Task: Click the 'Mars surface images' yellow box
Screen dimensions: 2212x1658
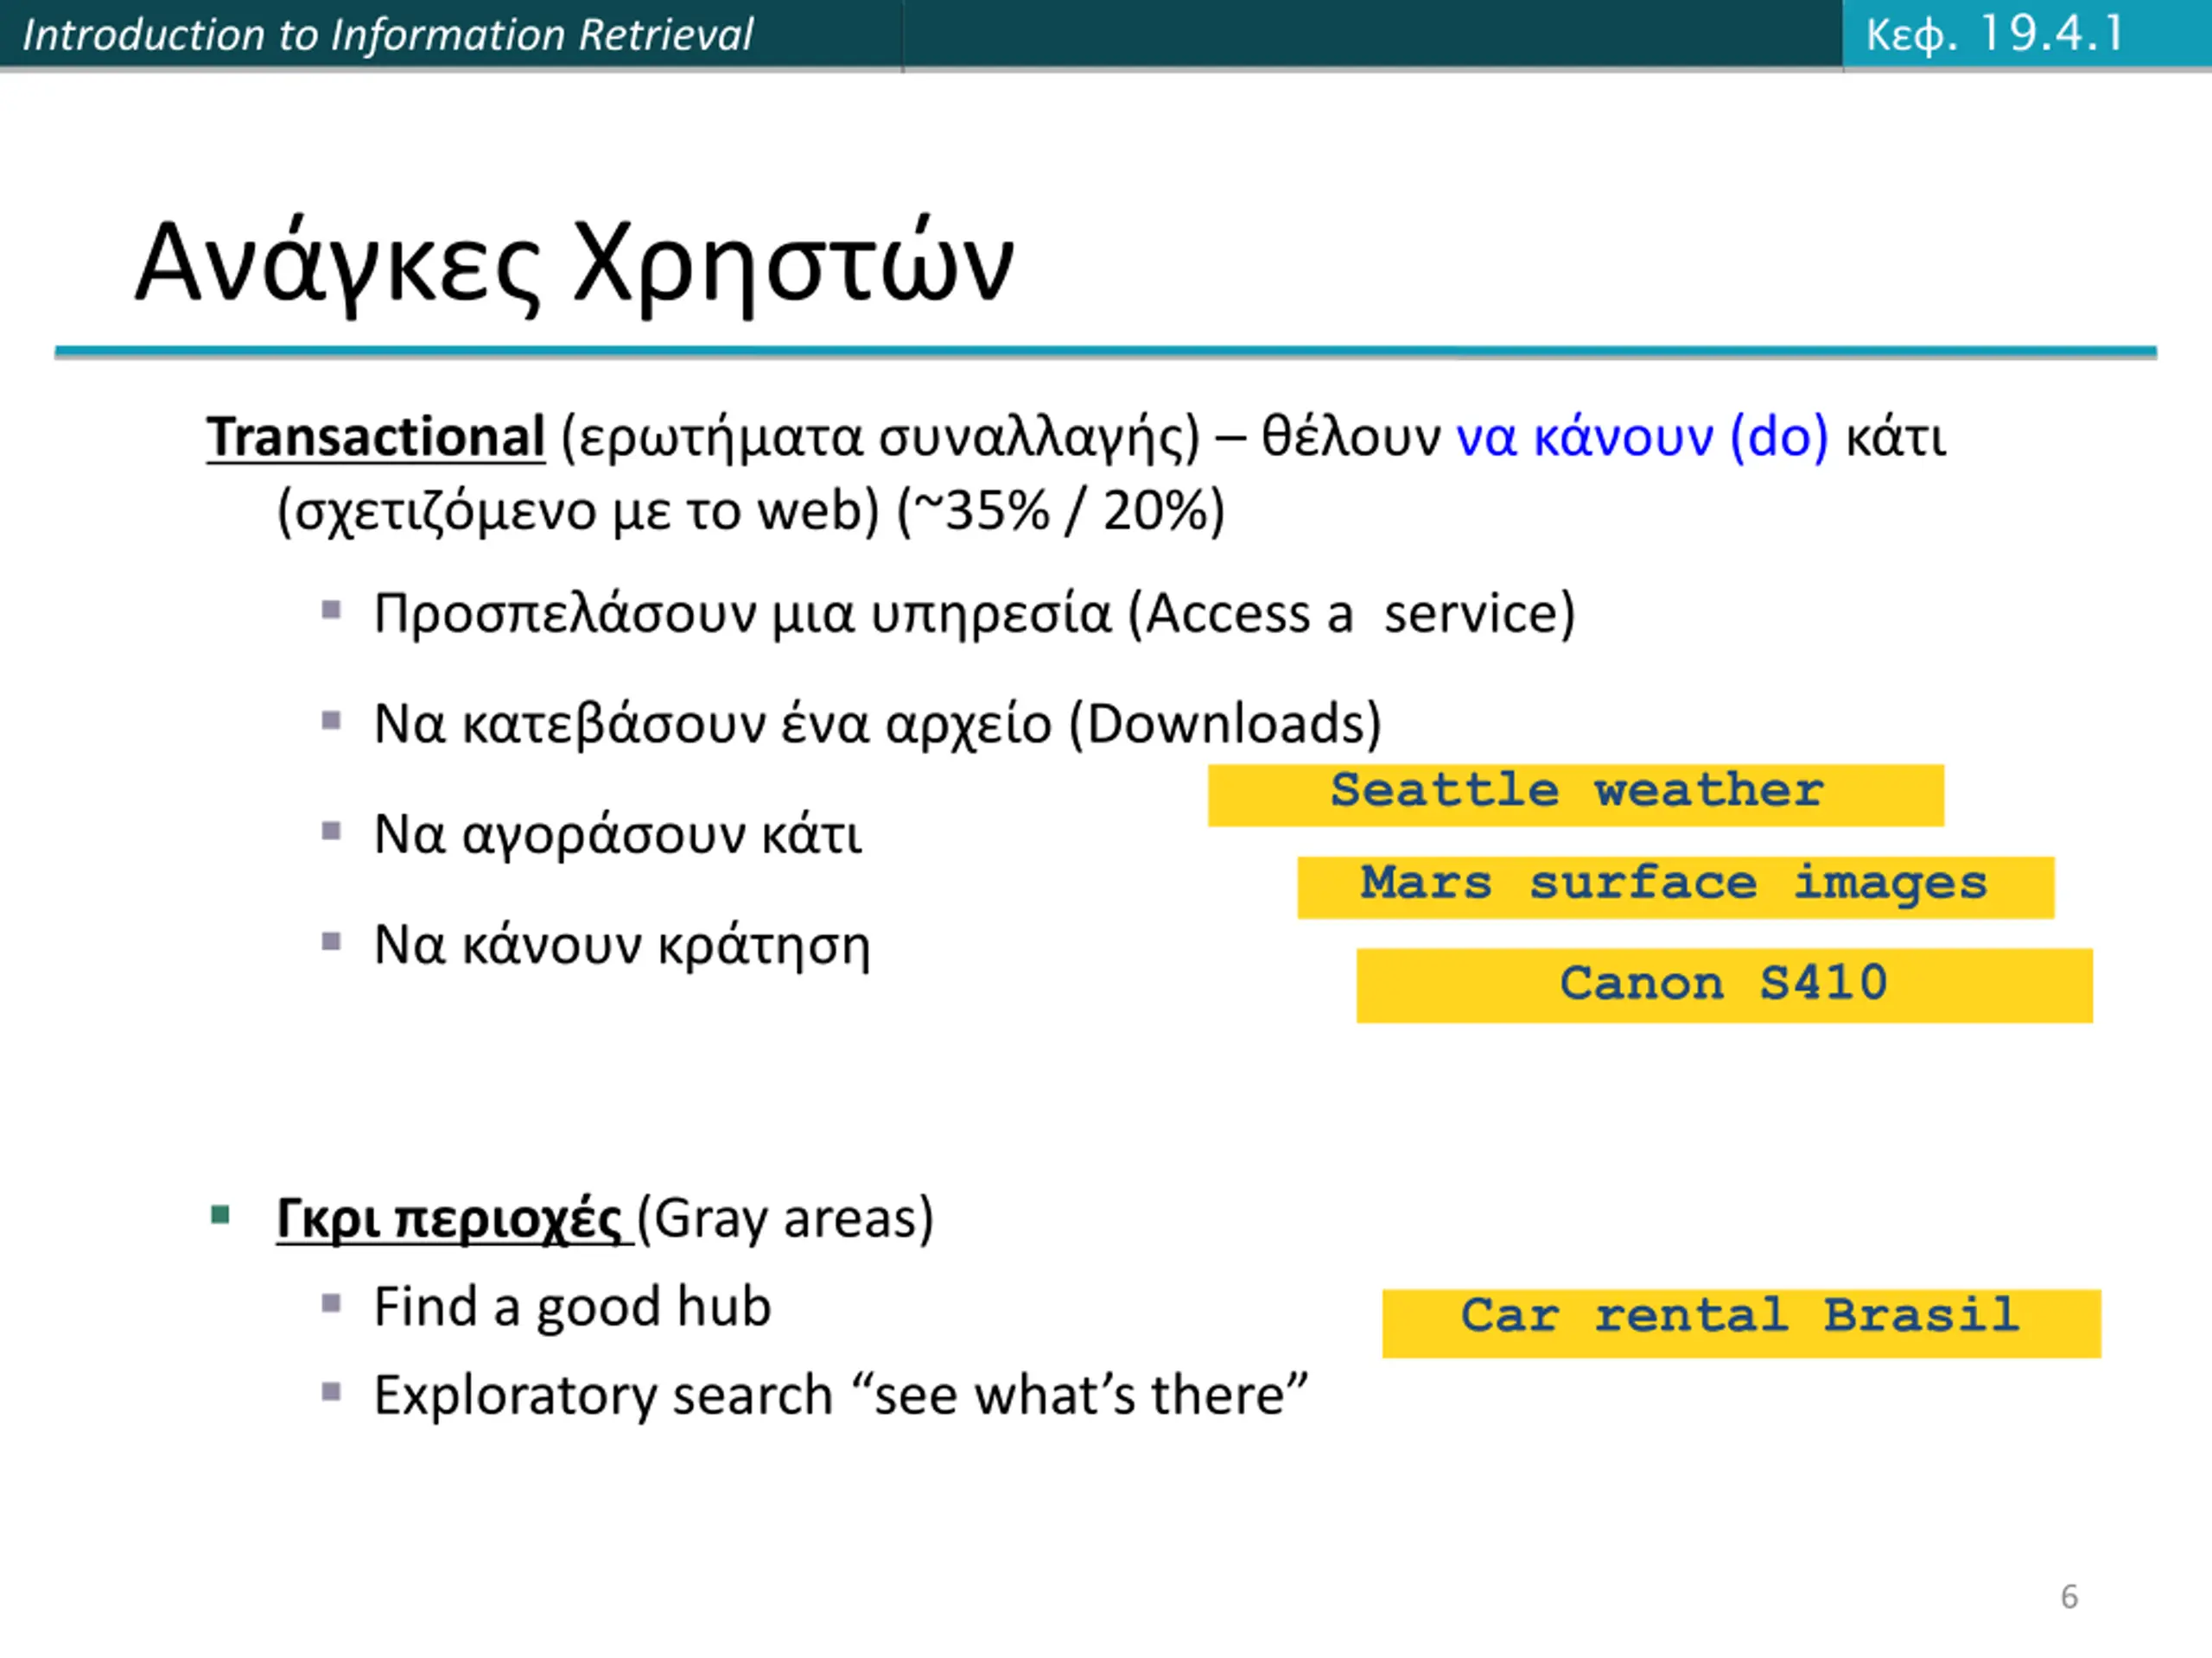Action: pyautogui.click(x=1676, y=888)
